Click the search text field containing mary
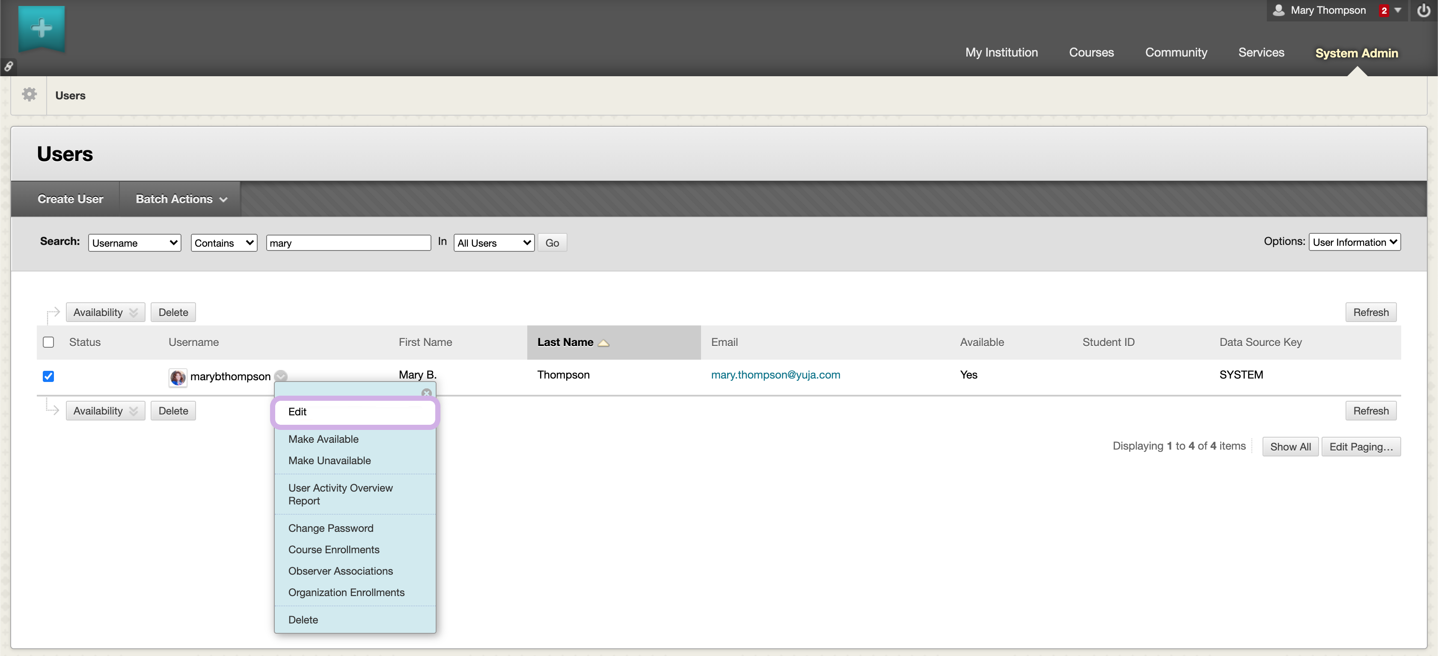Viewport: 1438px width, 656px height. 348,243
